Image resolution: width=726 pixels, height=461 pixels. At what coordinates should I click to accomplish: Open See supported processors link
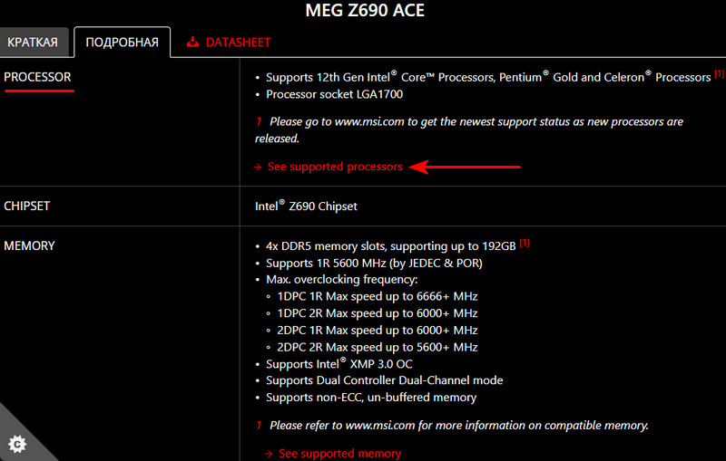point(335,167)
